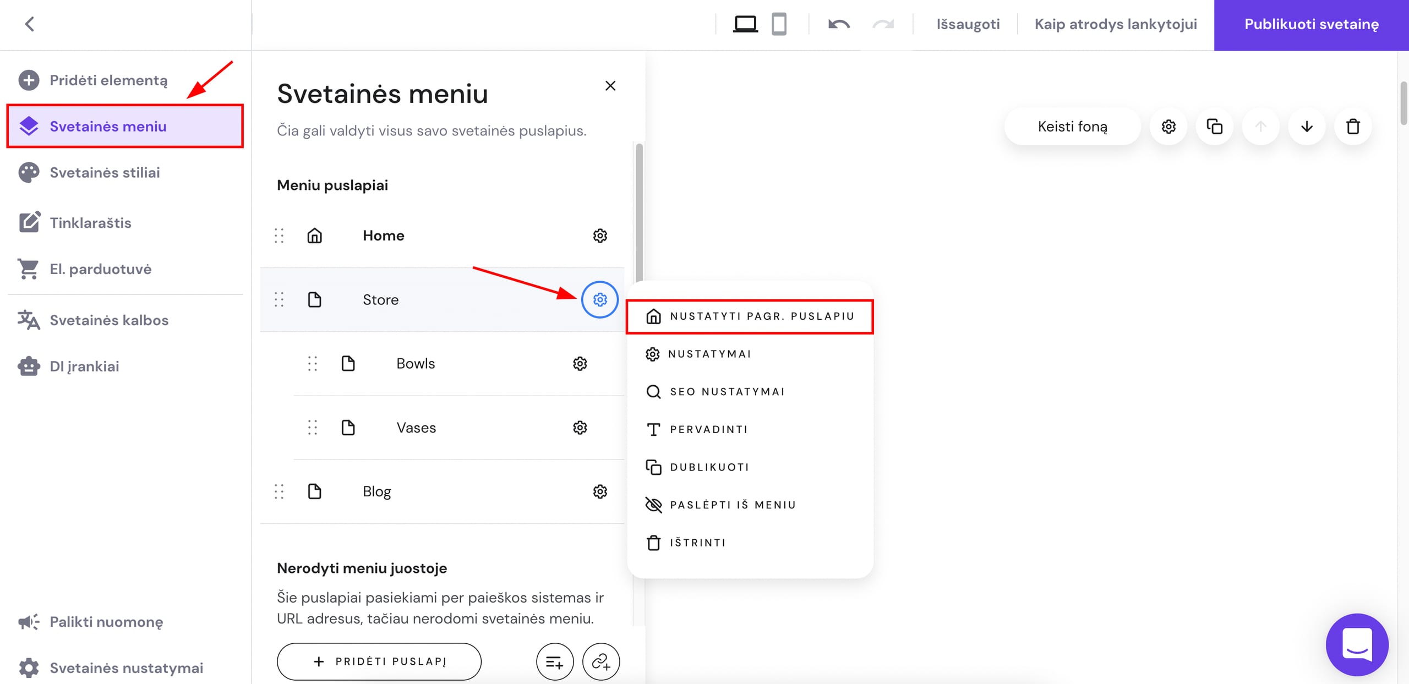This screenshot has width=1409, height=684.
Task: Select the Blog page row
Action: 442,491
